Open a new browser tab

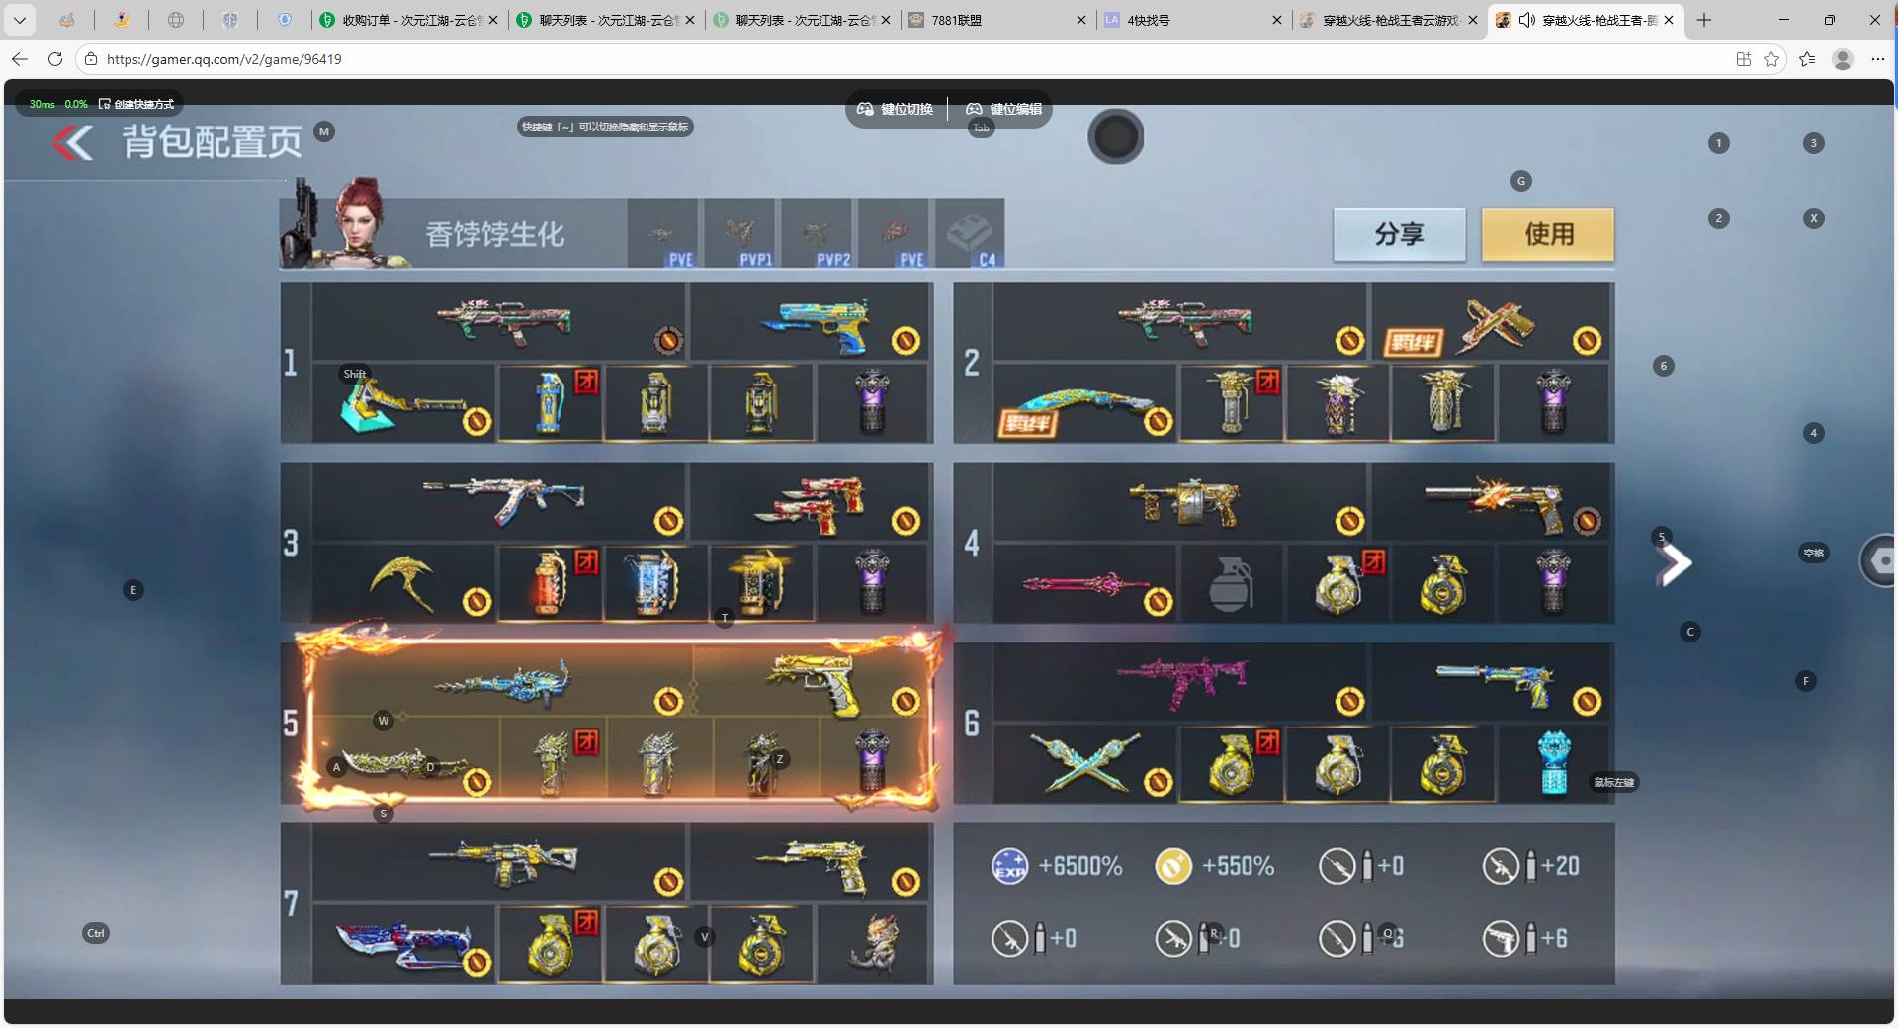[x=1704, y=20]
